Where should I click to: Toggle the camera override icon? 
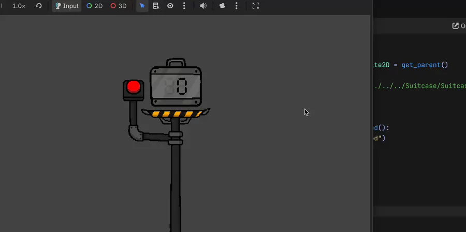pos(222,6)
